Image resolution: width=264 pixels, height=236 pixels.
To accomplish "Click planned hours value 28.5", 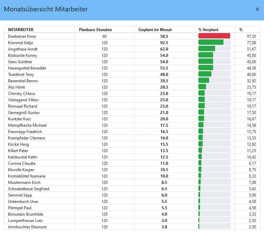I will pos(164,87).
